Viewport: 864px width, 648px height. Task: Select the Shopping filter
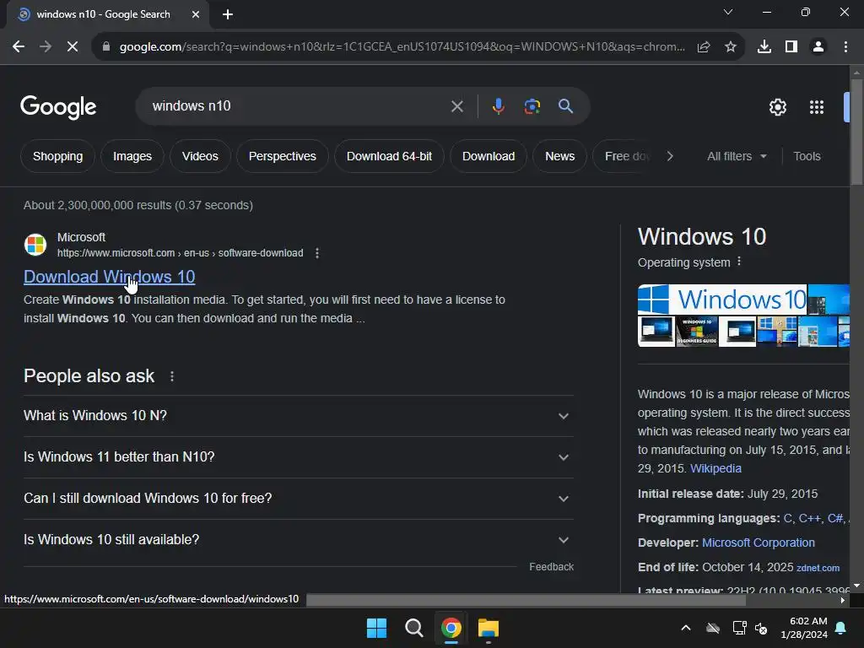58,156
